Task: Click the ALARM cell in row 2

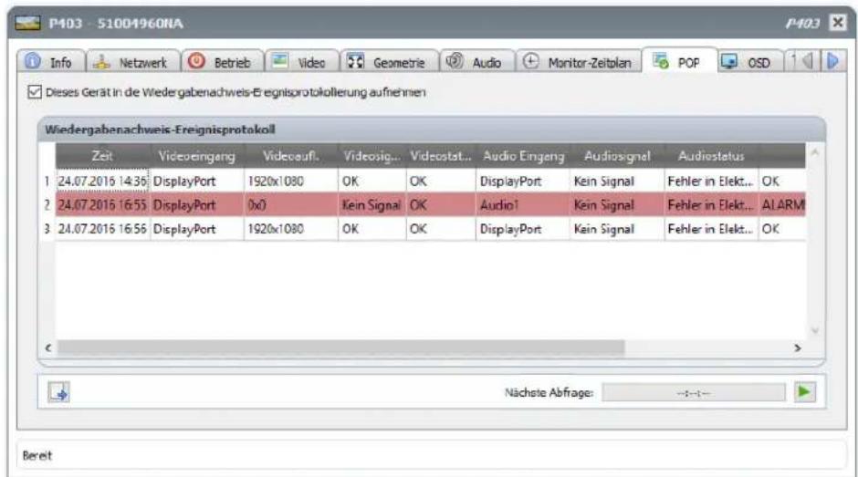Action: coord(782,205)
